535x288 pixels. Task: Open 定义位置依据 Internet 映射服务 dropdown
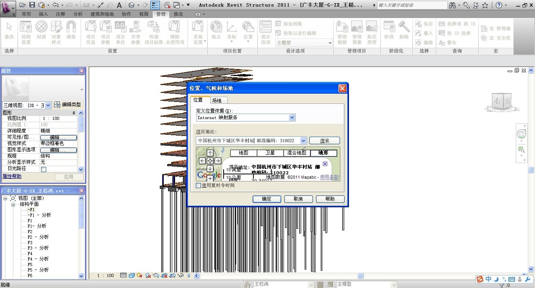point(292,118)
